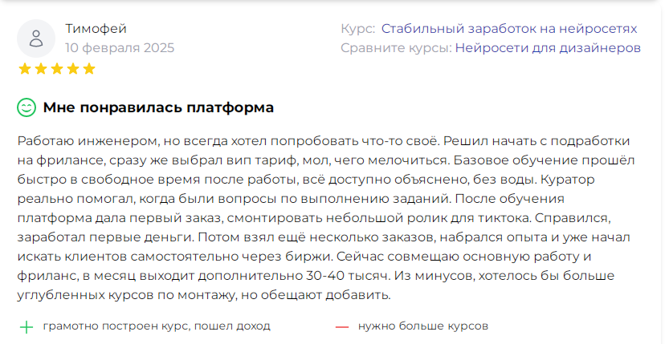Click the cons text "нужно больше курсов"
The image size is (669, 344).
[x=423, y=327]
